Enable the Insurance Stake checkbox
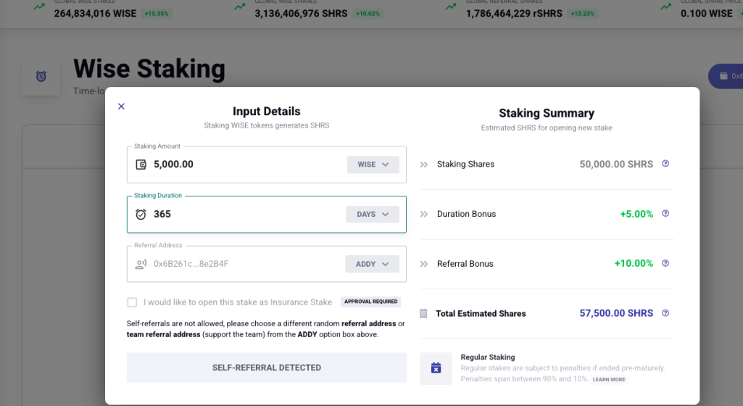 [132, 302]
